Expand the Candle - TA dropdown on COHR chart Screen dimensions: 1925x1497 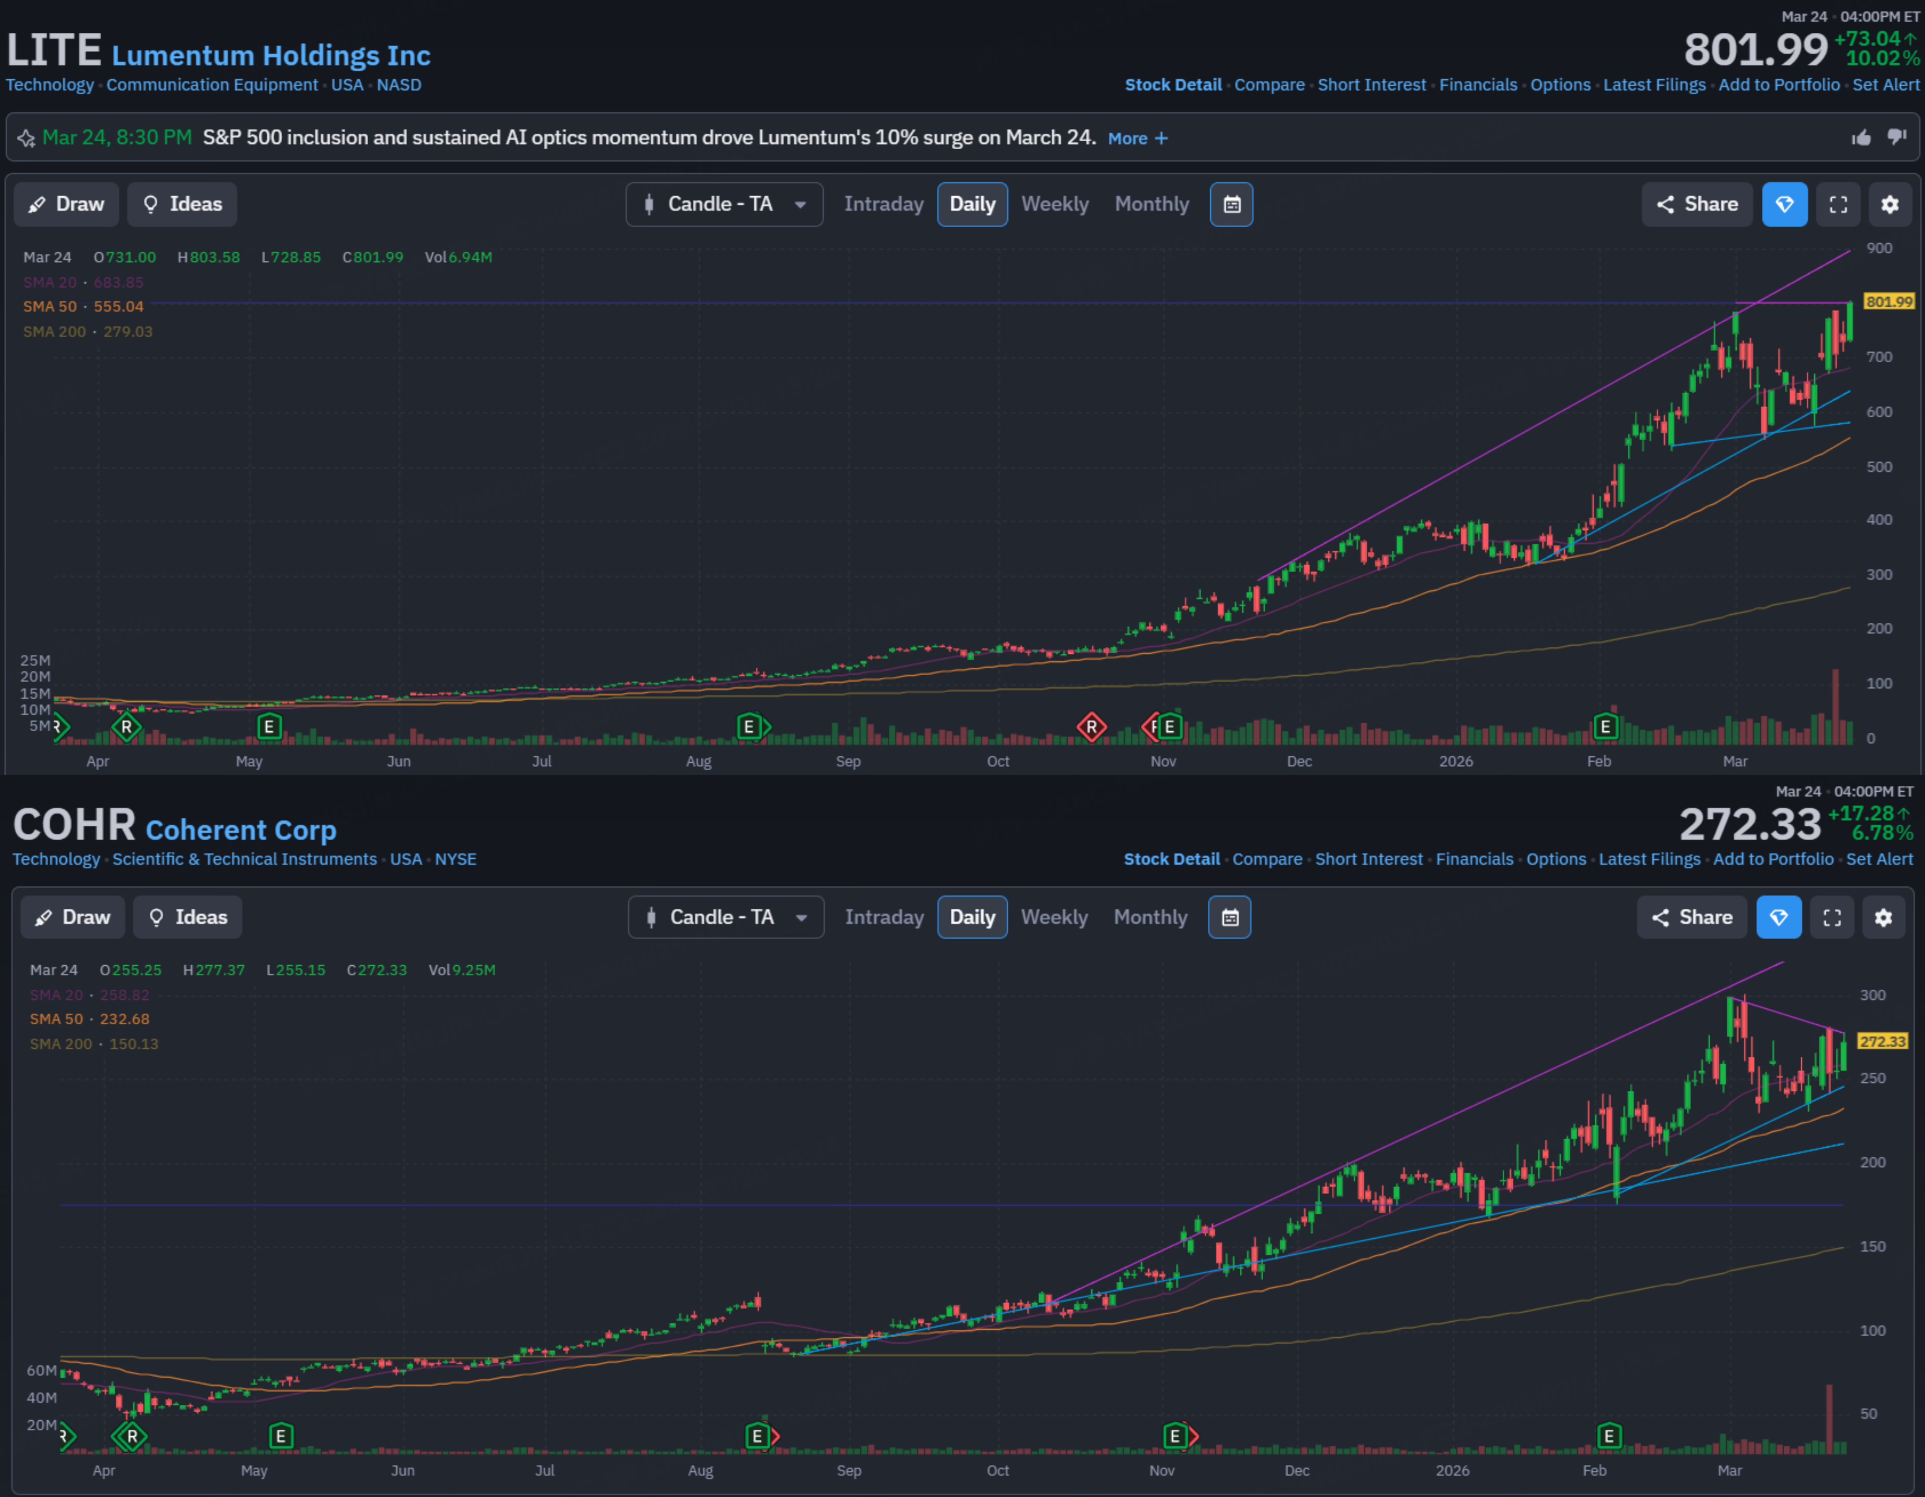[x=726, y=917]
